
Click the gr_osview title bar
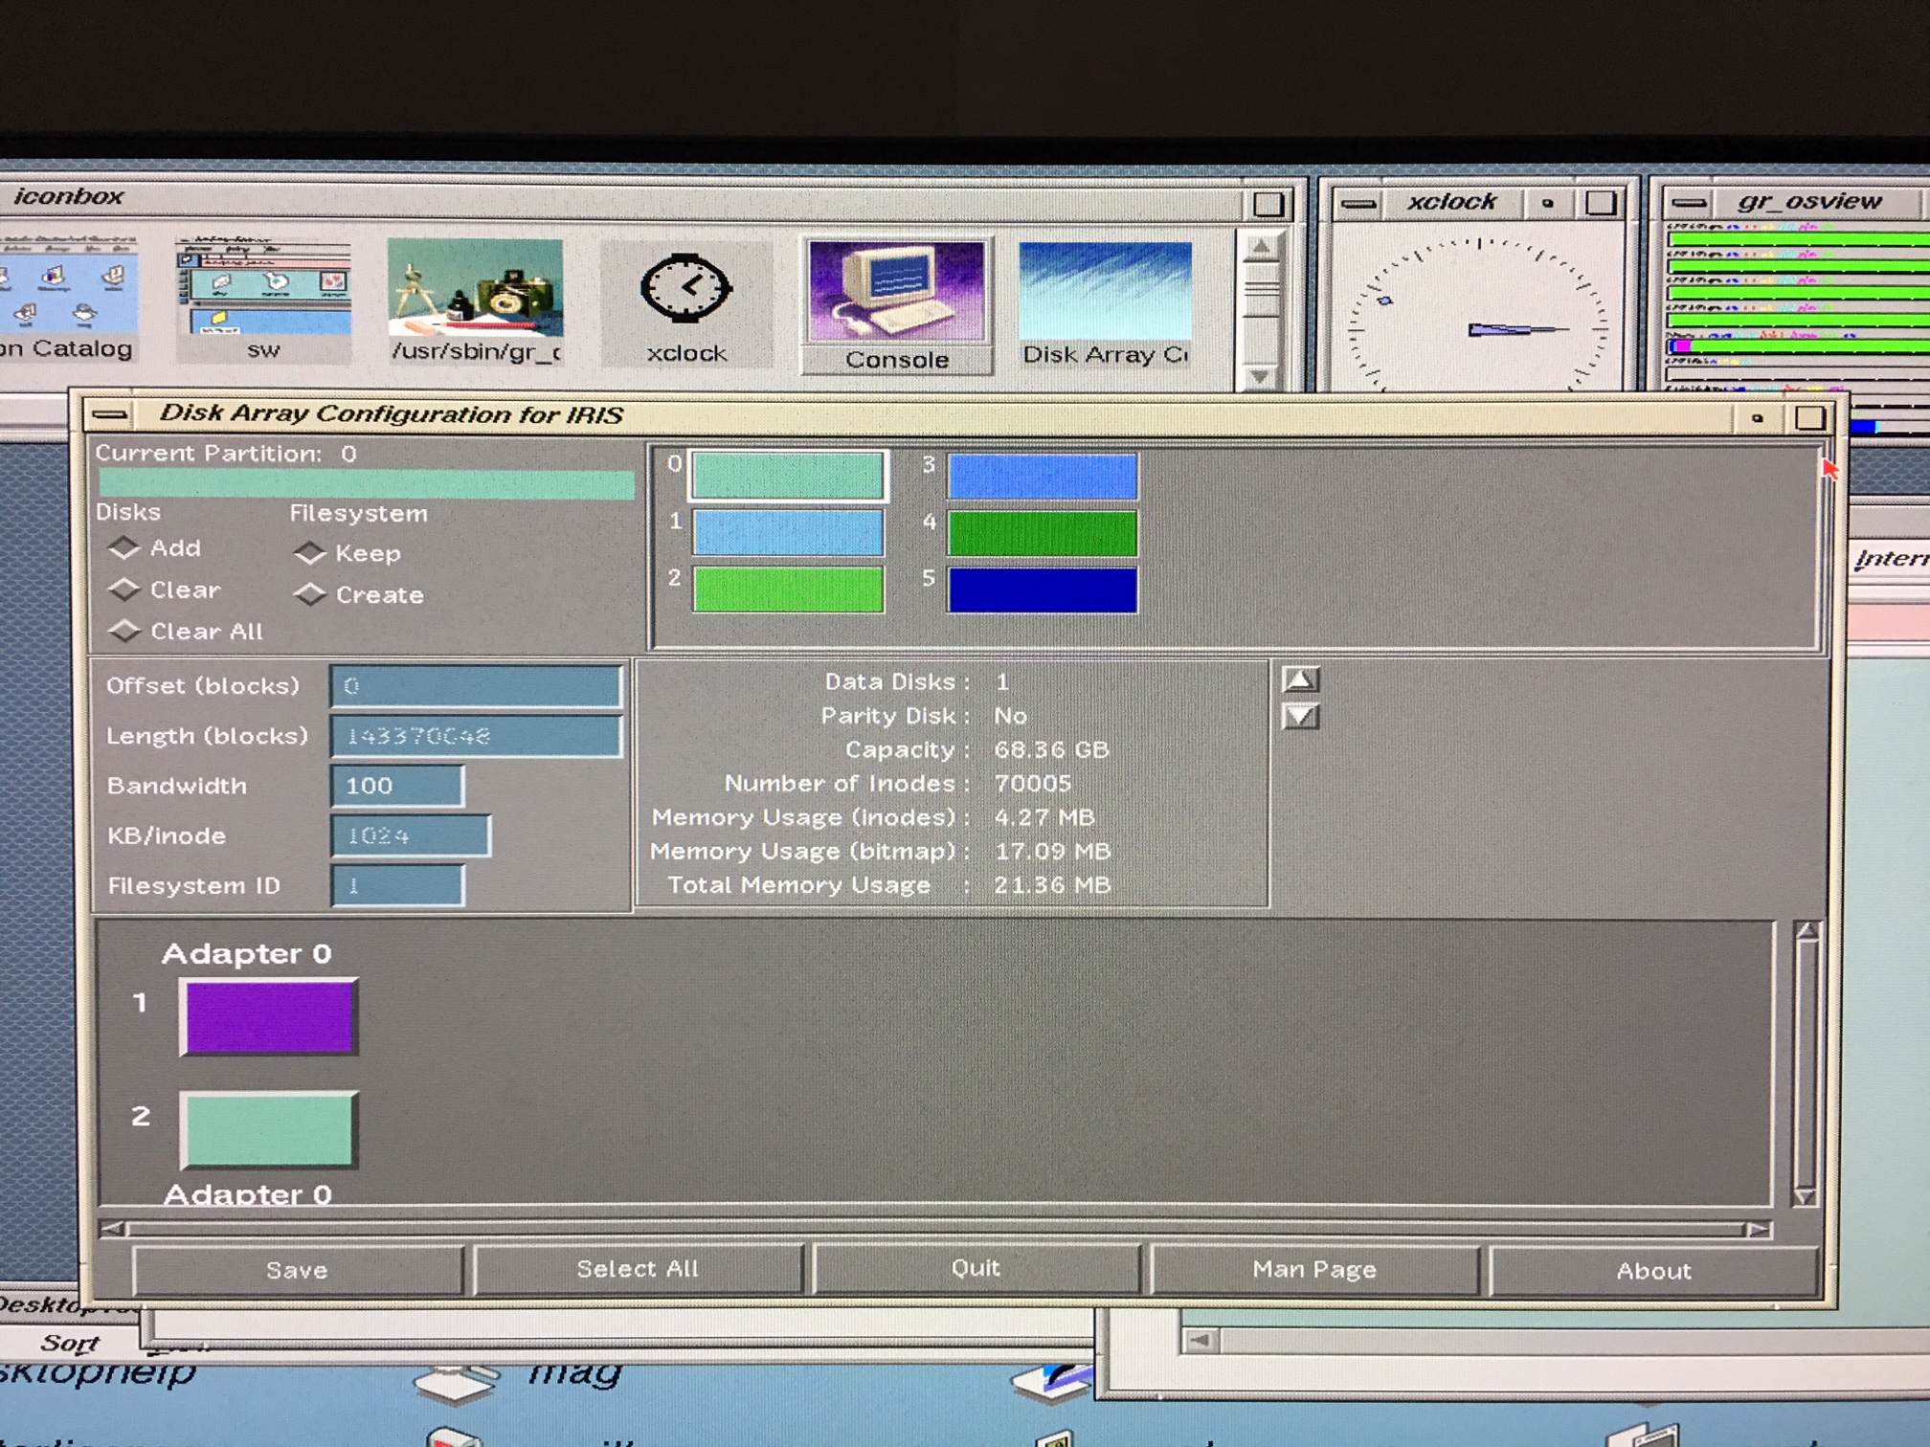pos(1809,201)
